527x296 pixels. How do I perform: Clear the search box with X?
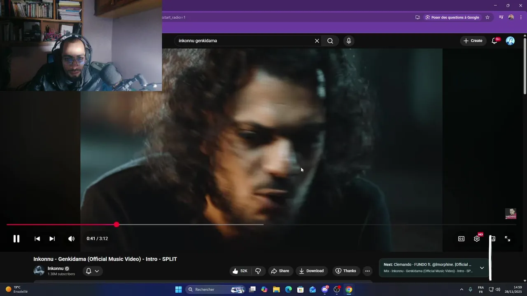point(317,41)
